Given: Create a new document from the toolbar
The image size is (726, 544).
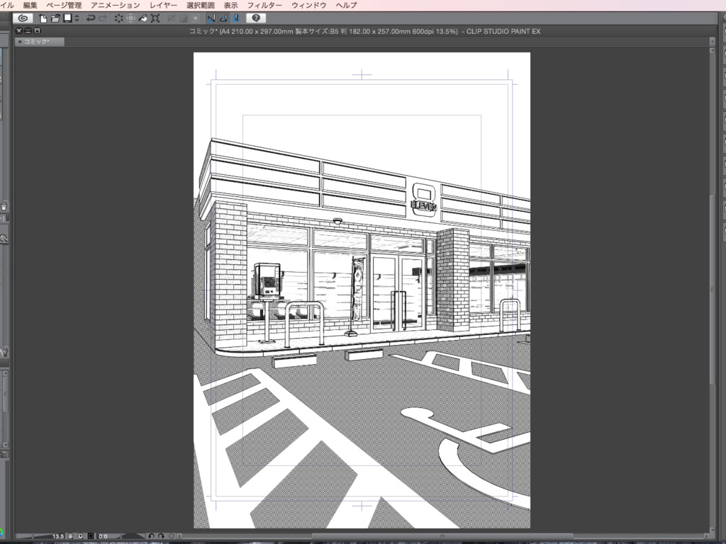Looking at the screenshot, I should 43,18.
